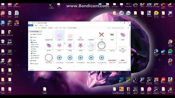
Task: Refresh the Explorer folder view
Action: [109, 28]
